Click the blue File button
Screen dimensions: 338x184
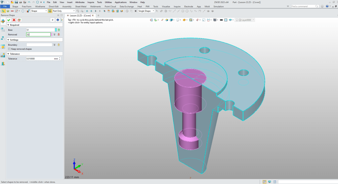(x=5, y=6)
